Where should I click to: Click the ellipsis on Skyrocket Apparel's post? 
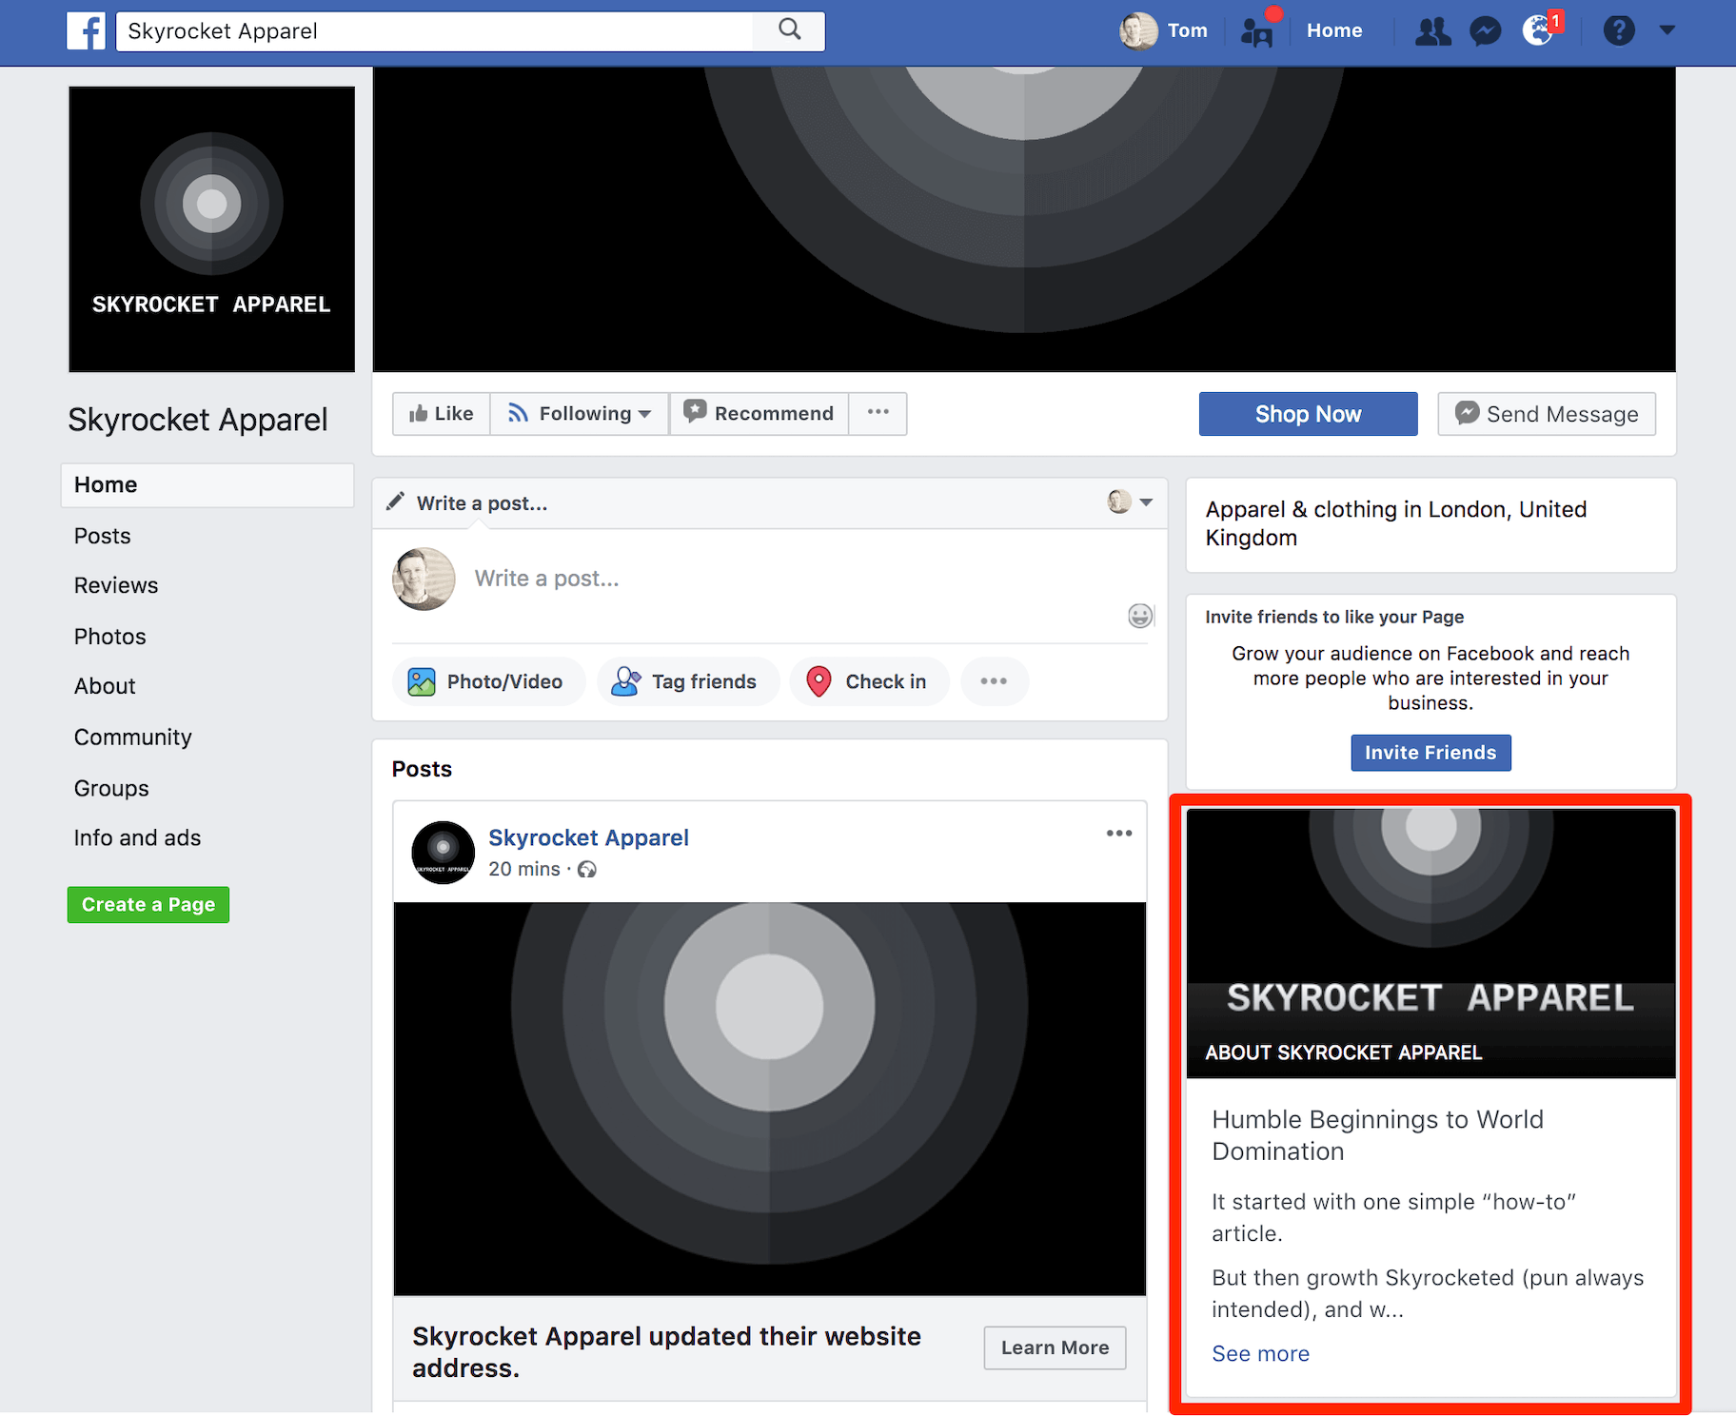pos(1119,833)
